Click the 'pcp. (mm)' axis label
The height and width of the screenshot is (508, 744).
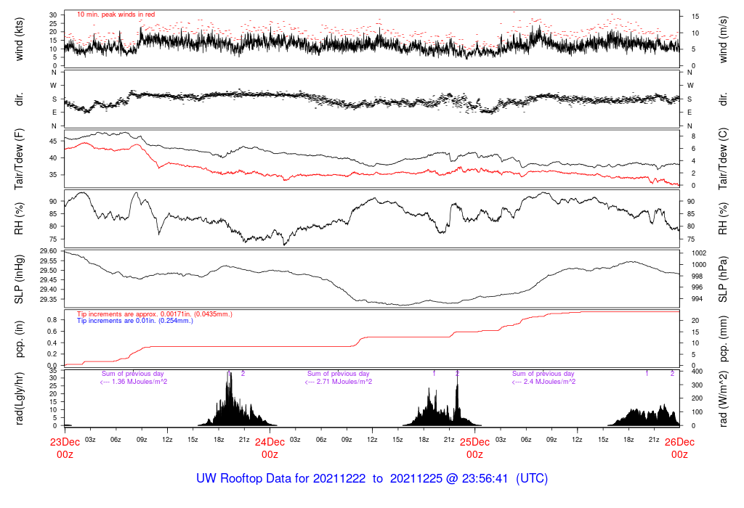[x=723, y=340]
